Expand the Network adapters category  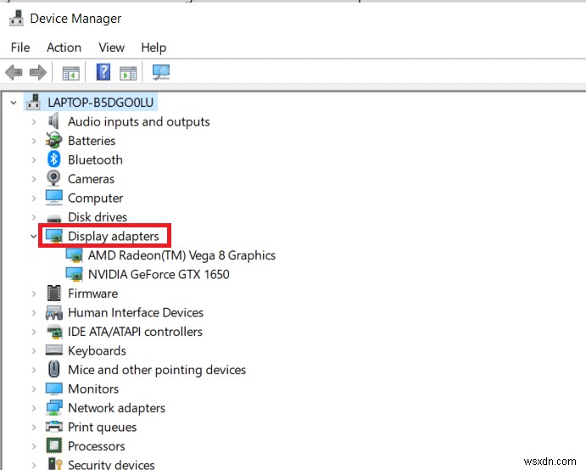coord(34,408)
